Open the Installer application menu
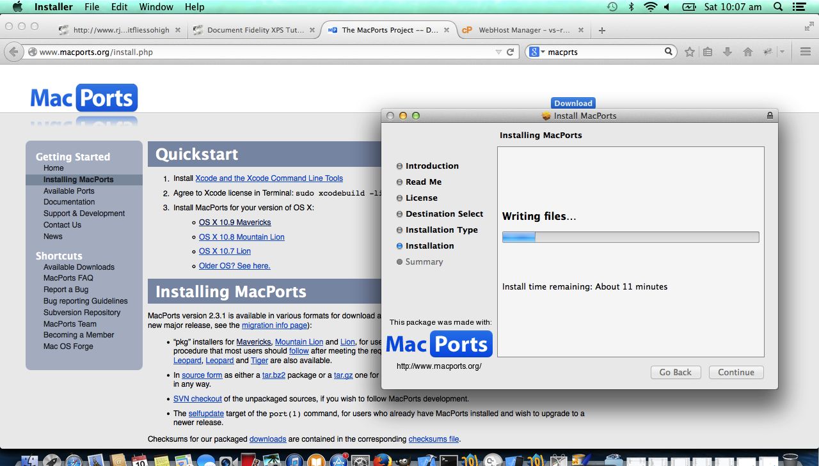The image size is (819, 466). [x=53, y=7]
